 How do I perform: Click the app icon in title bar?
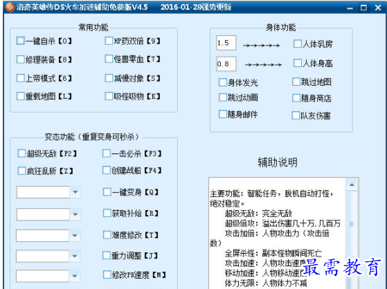(x=10, y=7)
